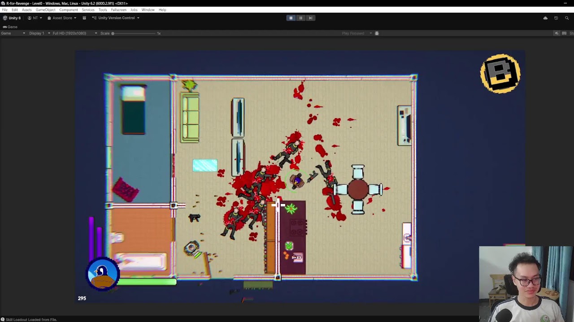Open the cloud services icon
This screenshot has height=322, width=574.
545,18
